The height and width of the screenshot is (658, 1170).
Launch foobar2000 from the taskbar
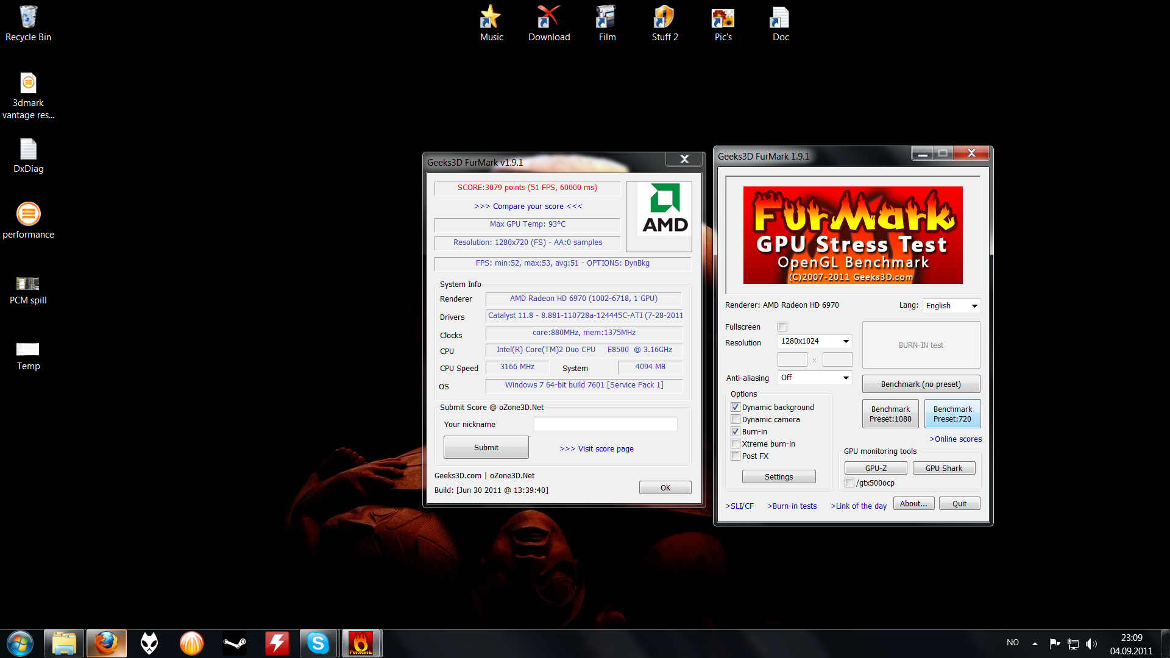(149, 643)
